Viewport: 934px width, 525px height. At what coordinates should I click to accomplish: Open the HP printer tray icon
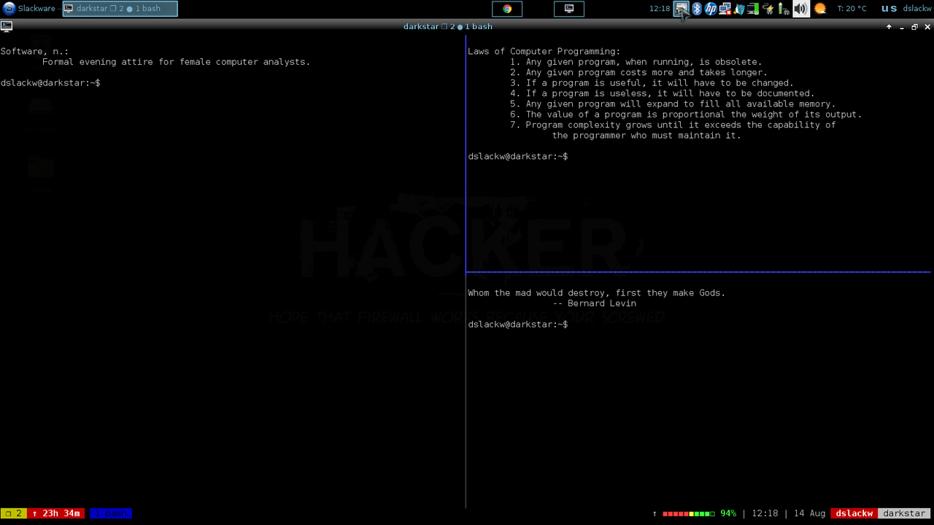(710, 9)
